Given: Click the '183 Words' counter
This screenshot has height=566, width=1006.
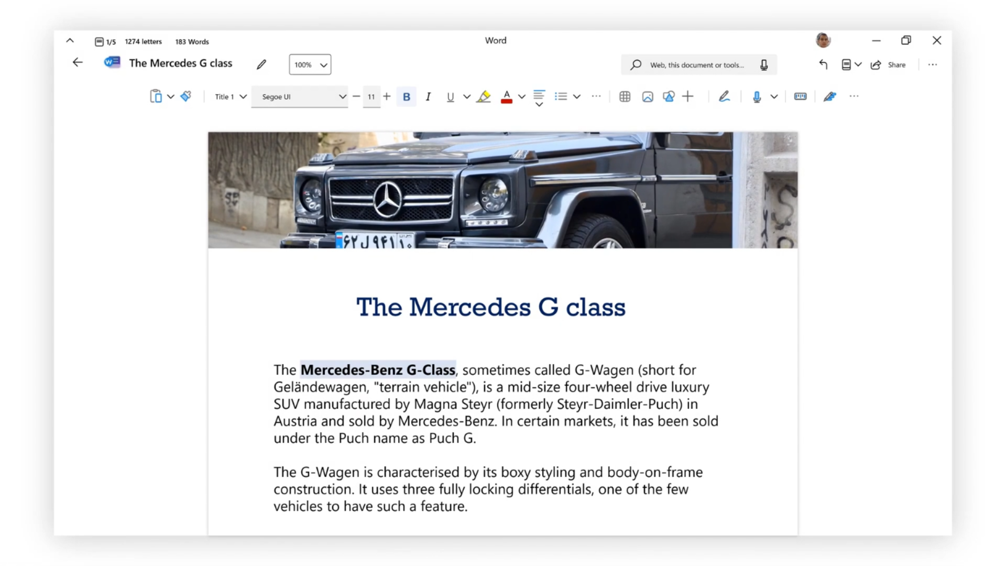Looking at the screenshot, I should click(192, 41).
